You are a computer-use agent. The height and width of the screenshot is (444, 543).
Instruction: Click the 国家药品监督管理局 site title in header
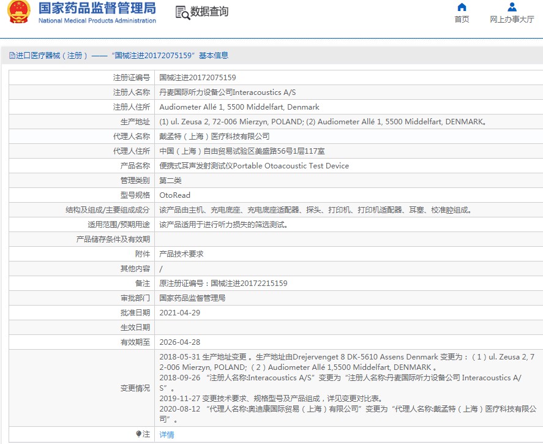point(97,9)
